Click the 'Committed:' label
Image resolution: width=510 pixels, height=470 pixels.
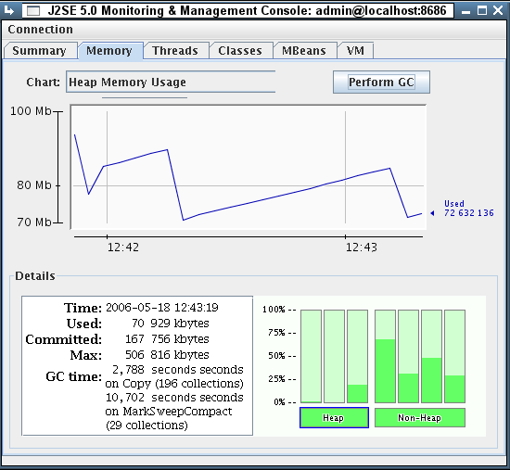(x=64, y=339)
